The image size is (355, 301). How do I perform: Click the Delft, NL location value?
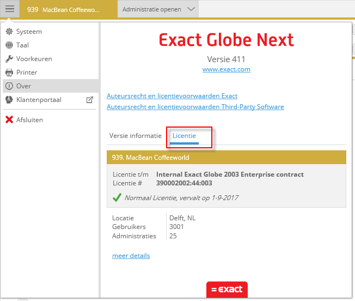tap(182, 218)
